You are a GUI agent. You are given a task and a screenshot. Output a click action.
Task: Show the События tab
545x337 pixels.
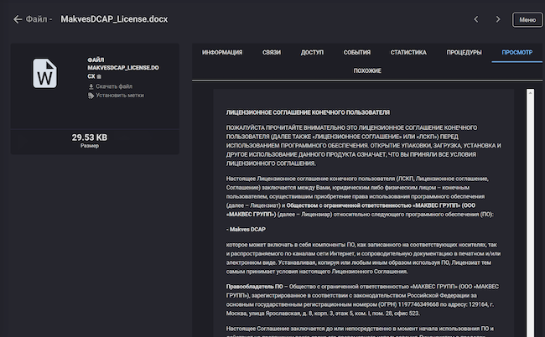pyautogui.click(x=357, y=53)
